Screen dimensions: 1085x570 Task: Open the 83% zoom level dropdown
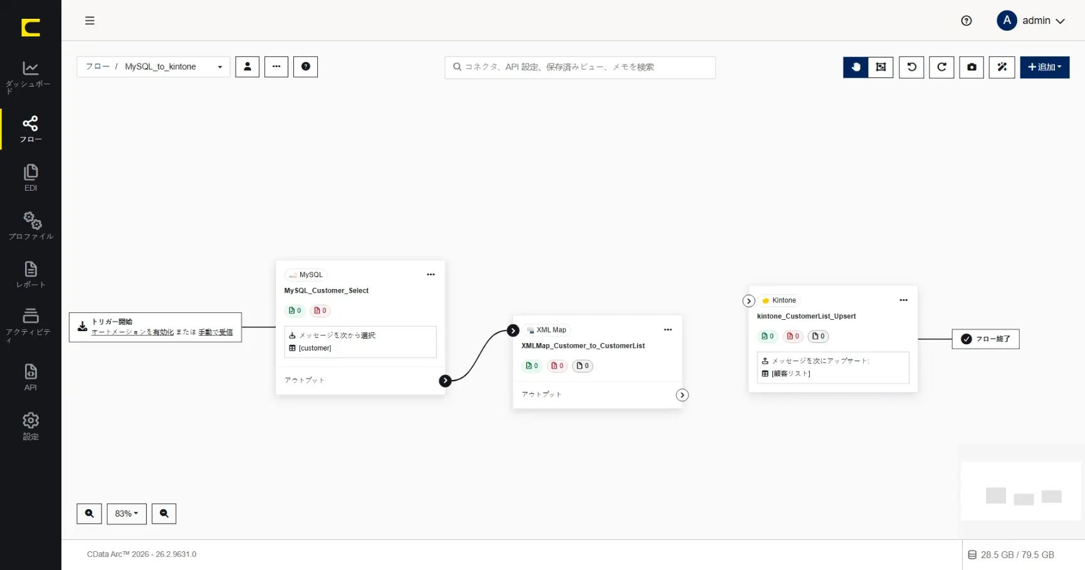pos(127,514)
